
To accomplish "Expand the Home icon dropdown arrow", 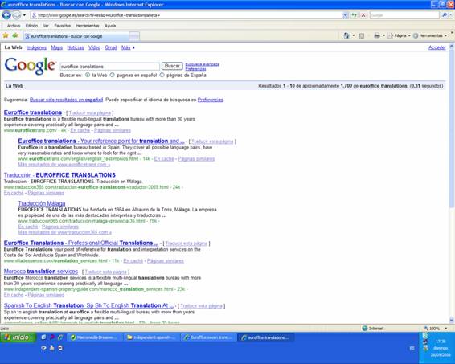I will [x=354, y=35].
